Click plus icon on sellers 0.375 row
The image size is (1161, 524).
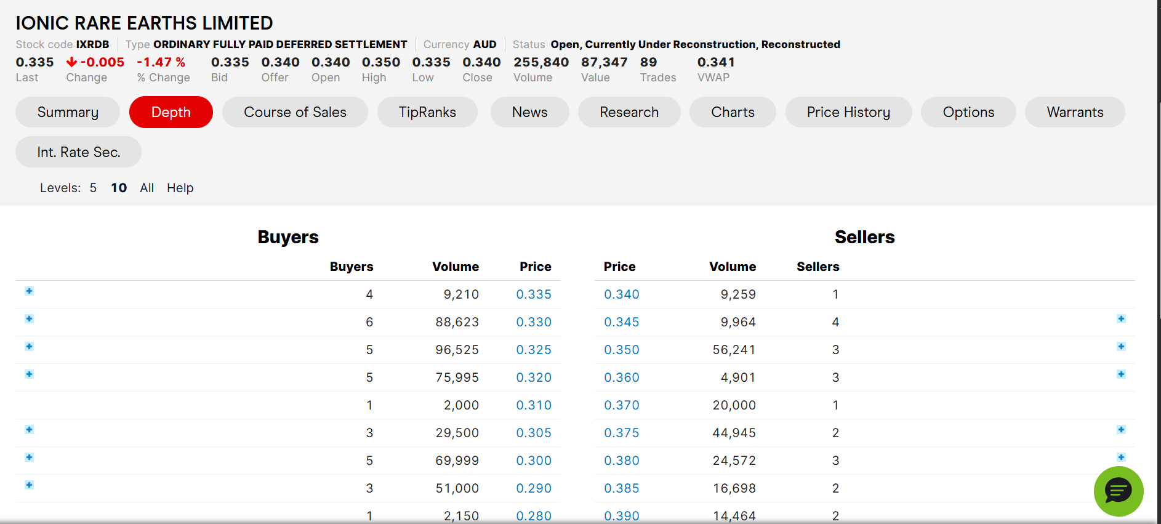point(1121,430)
